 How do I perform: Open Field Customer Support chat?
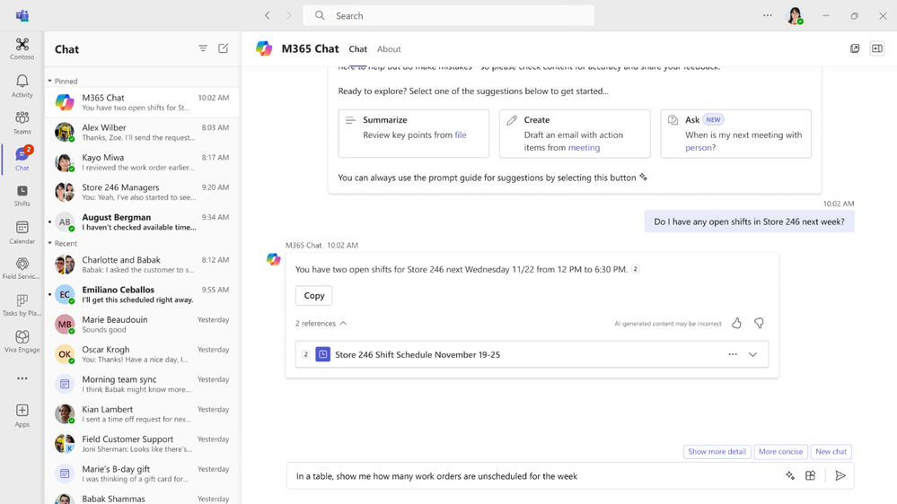[142, 444]
